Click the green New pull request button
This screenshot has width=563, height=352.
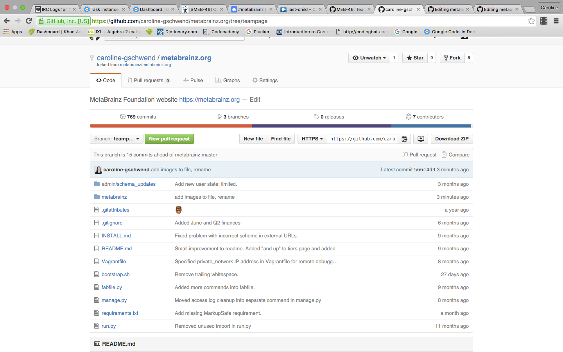(x=169, y=139)
